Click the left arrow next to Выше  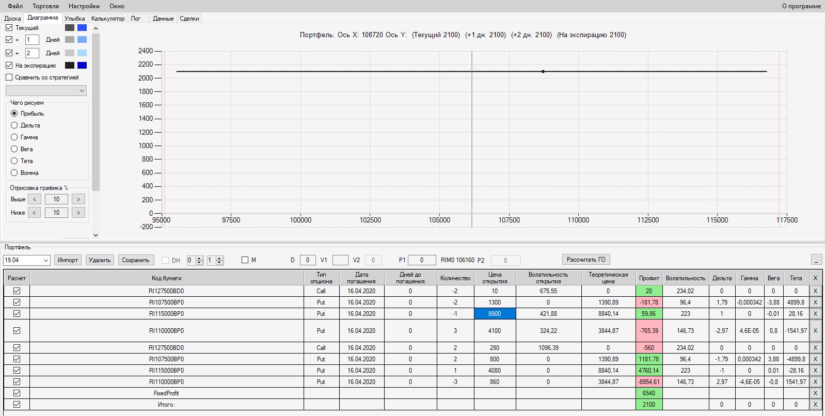click(35, 199)
